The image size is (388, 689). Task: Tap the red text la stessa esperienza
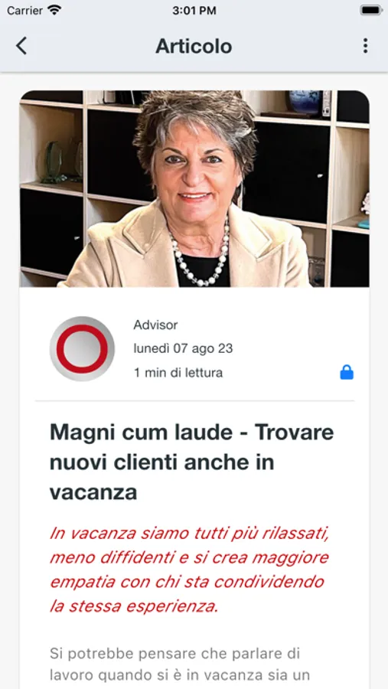(134, 606)
